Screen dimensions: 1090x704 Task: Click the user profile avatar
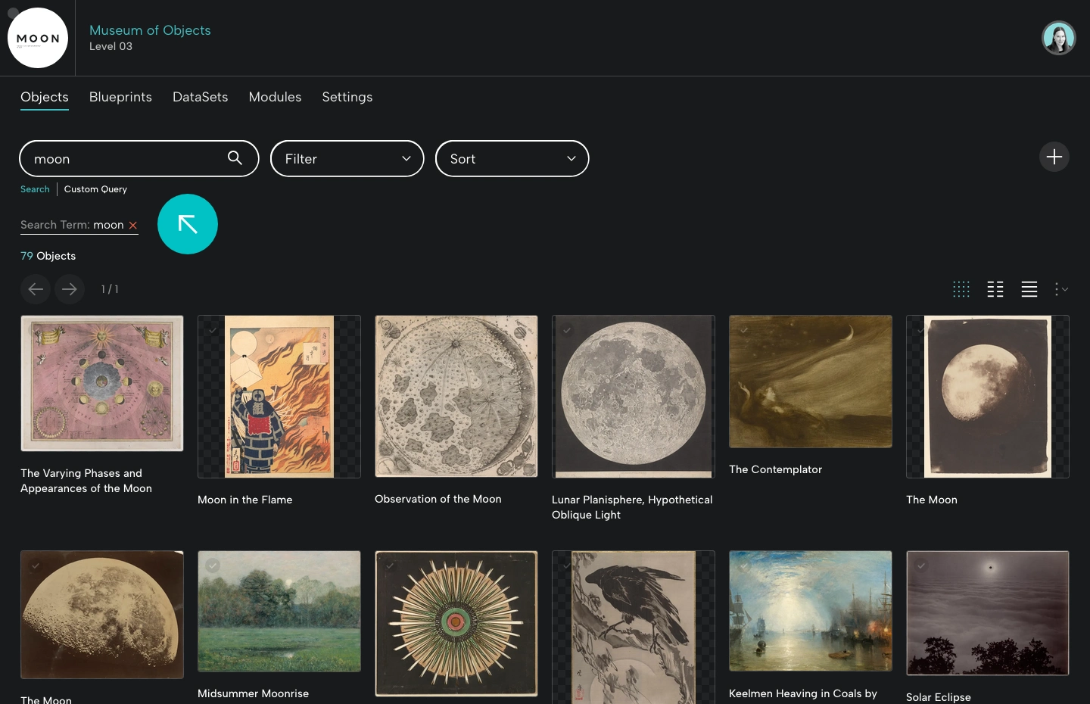(1059, 37)
